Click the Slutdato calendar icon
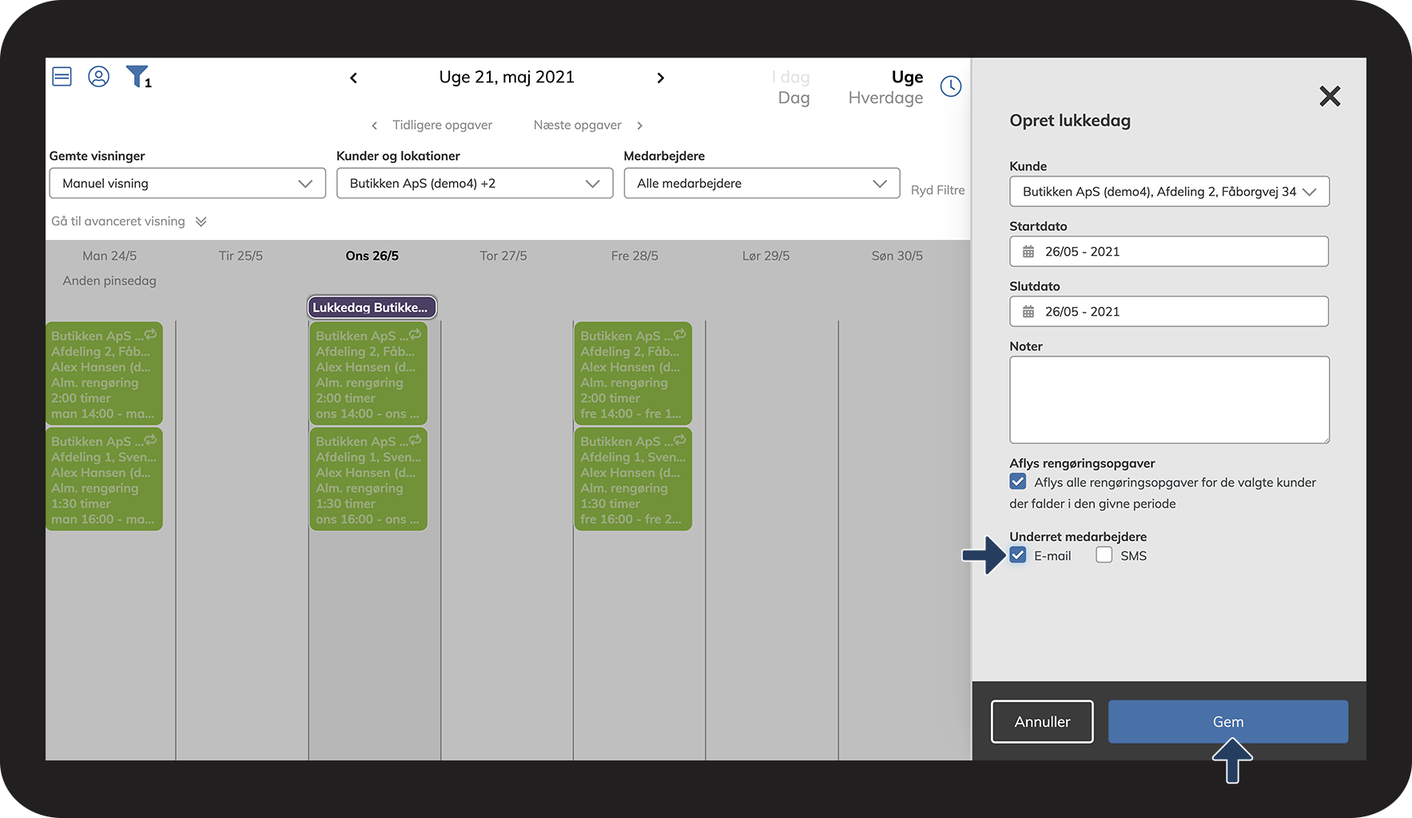 [x=1028, y=312]
